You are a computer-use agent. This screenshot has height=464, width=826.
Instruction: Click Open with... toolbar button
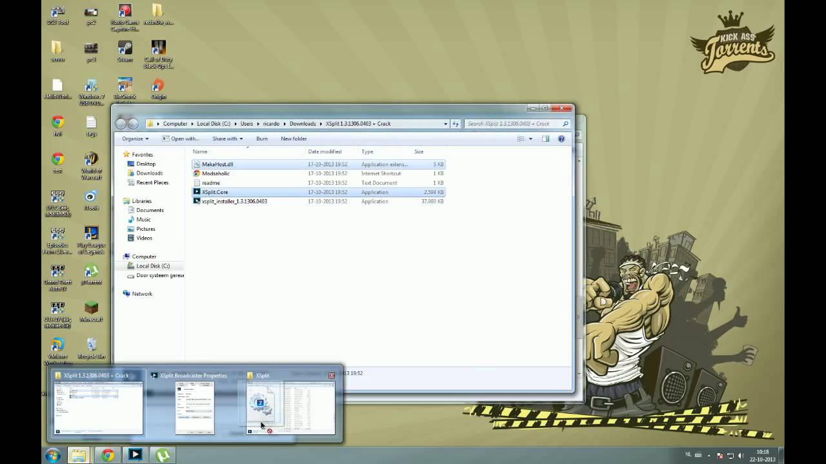180,139
